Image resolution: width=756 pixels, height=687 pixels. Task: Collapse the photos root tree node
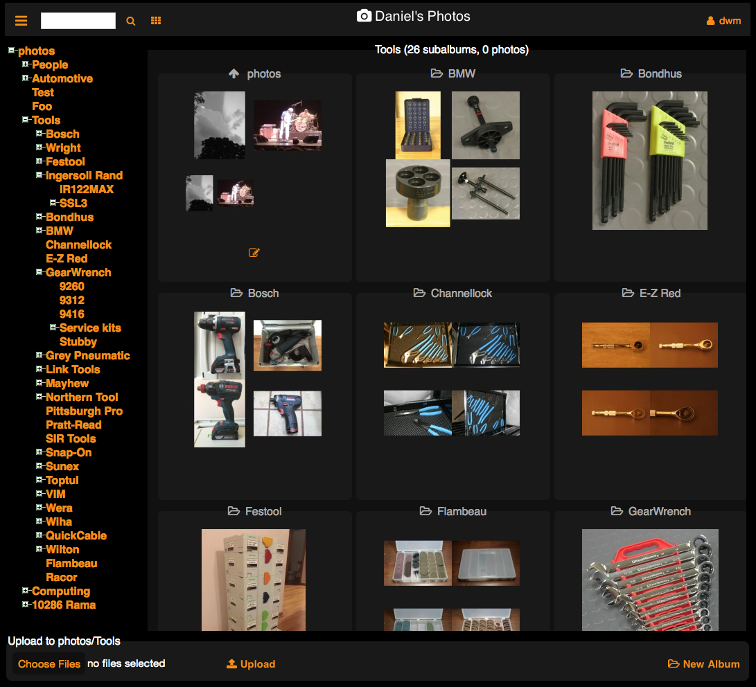[12, 50]
